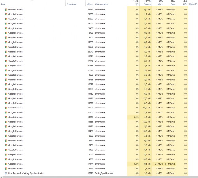Sort by the Память column header
The width and height of the screenshot is (198, 178).
point(147,4)
